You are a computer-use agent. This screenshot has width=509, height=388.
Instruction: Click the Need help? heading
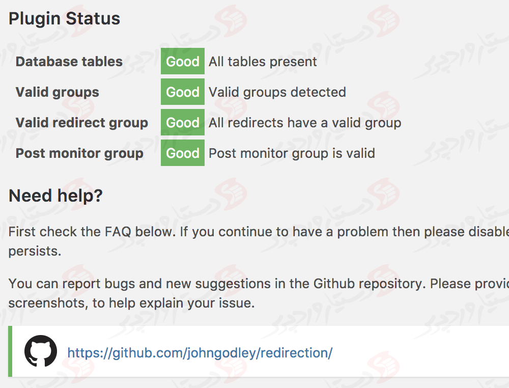tap(56, 196)
